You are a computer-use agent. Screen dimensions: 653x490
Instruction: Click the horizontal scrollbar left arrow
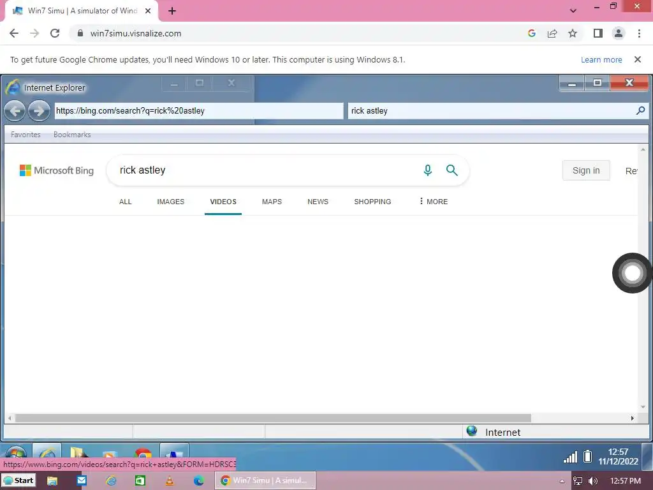pyautogui.click(x=10, y=418)
